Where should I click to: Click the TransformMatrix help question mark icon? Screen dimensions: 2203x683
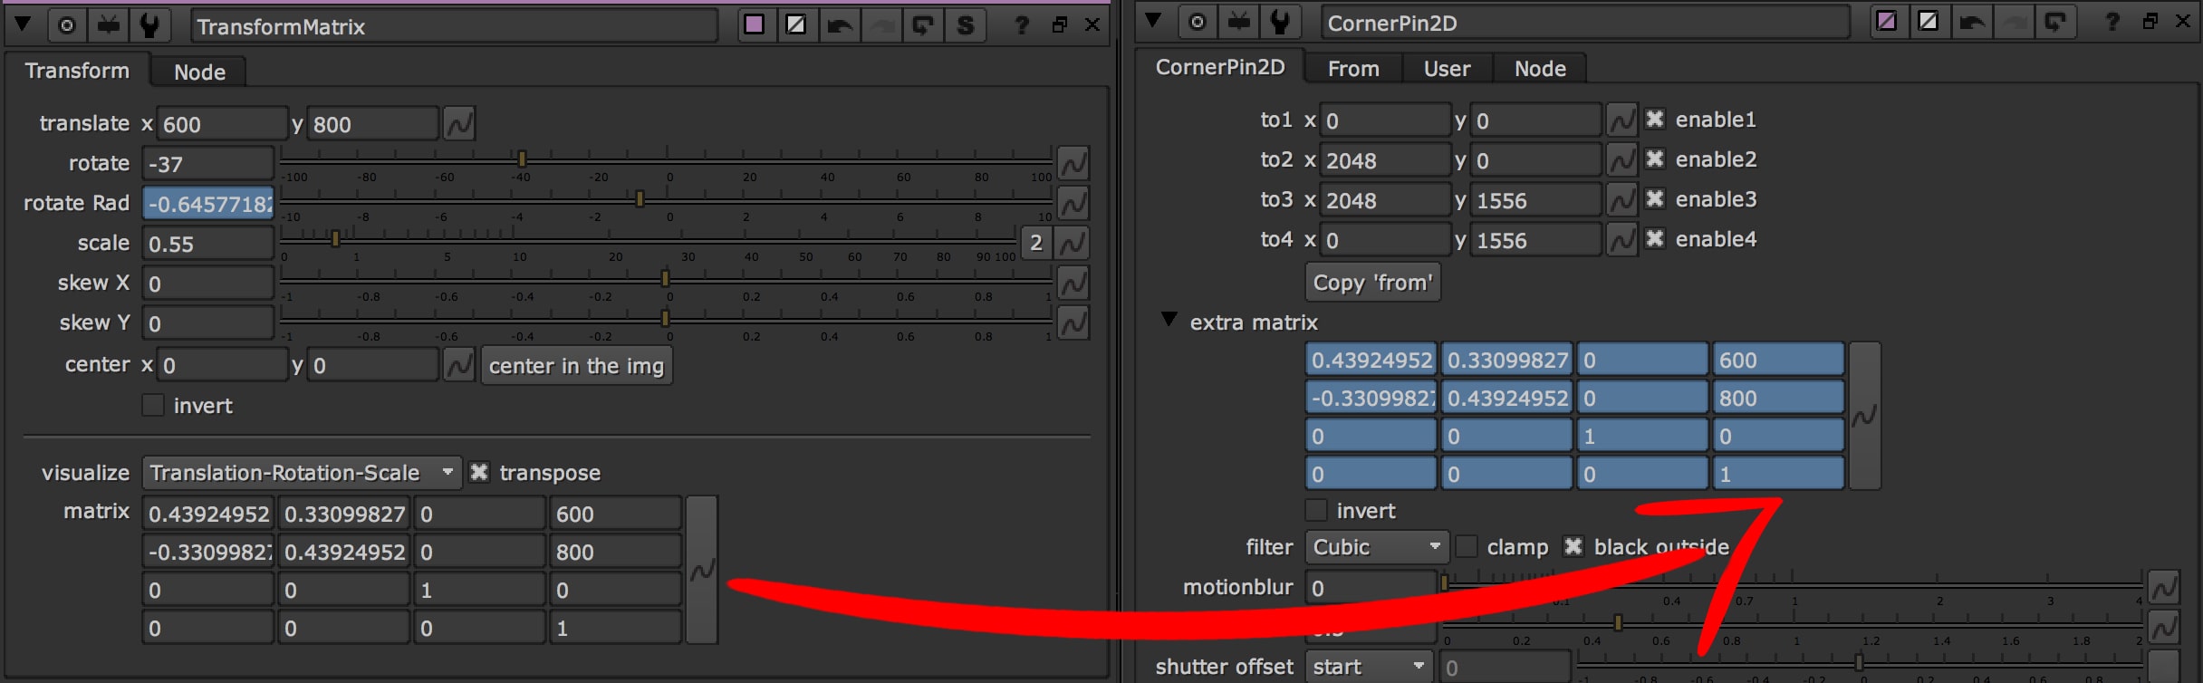coord(1022,25)
